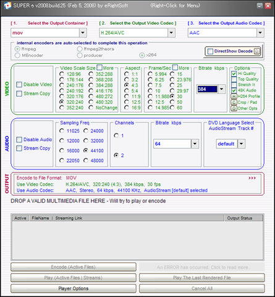275x297 pixels.
Task: Close the SUPER window
Action: (x=268, y=6)
